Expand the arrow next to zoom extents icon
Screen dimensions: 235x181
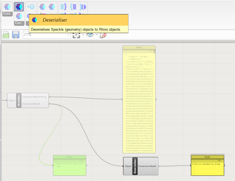(83, 35)
